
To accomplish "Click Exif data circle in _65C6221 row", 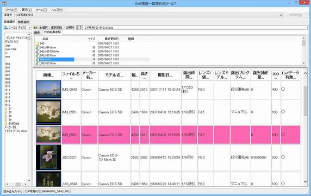I will [x=283, y=157].
